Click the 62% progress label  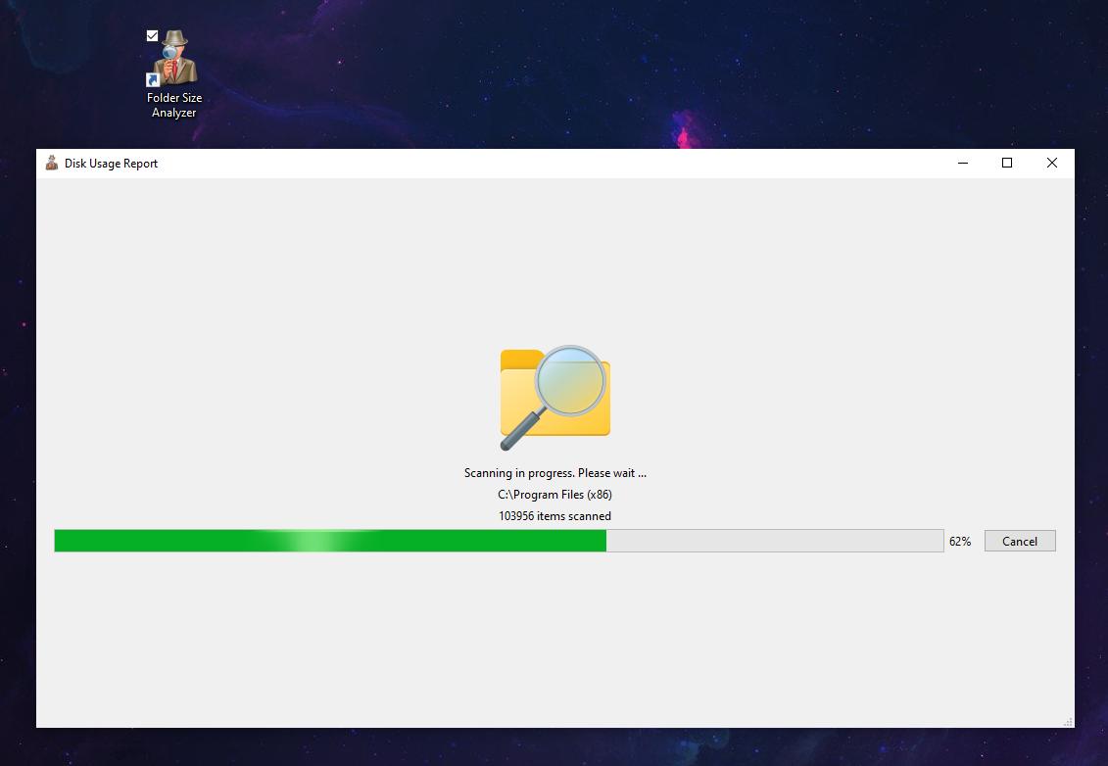(960, 542)
